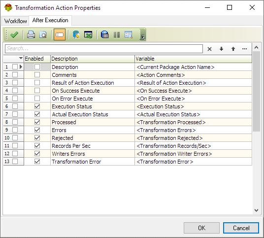Enable the Description row checkbox
The height and width of the screenshot is (238, 264).
(37, 67)
